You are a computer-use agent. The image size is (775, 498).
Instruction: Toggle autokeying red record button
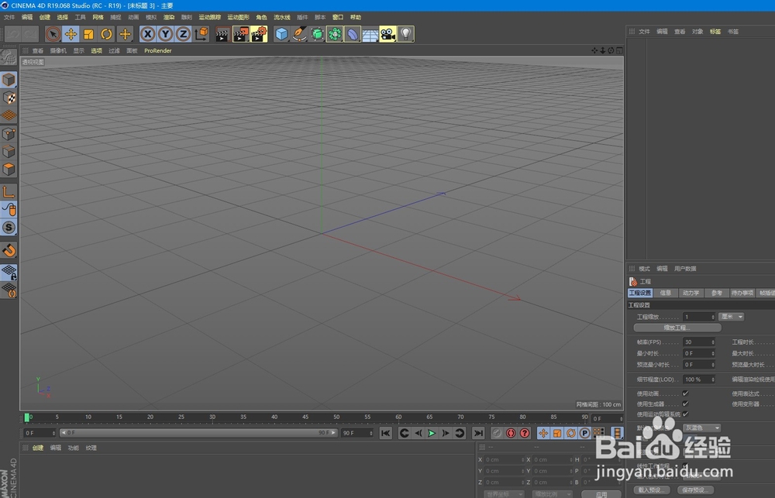511,433
